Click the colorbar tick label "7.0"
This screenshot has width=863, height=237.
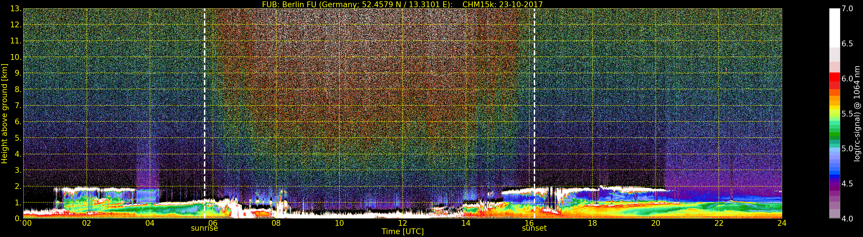pyautogui.click(x=847, y=9)
